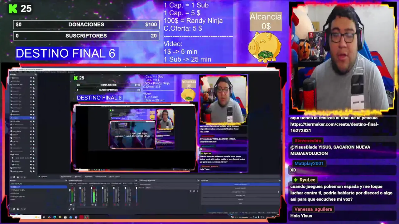The image size is (399, 224).
Task: Unmute the second audio mixer channel
Action: [x=81, y=205]
